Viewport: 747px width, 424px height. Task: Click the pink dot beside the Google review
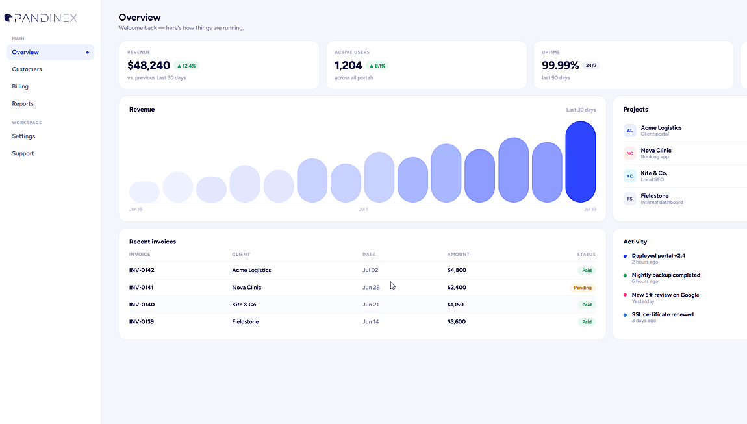625,295
